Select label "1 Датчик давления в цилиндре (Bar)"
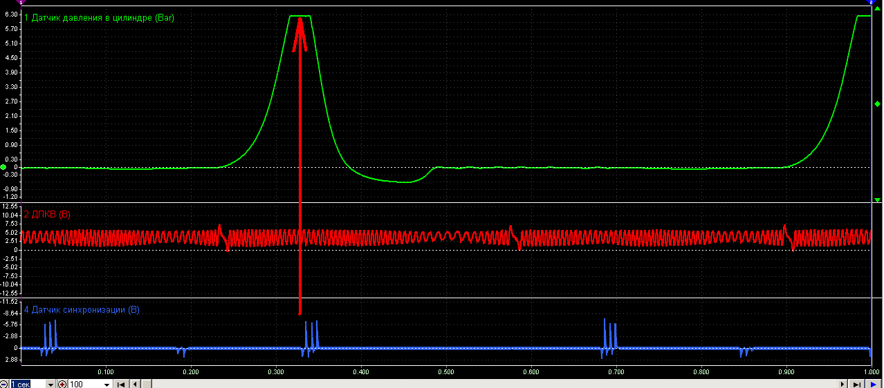Image resolution: width=884 pixels, height=388 pixels. (x=99, y=17)
